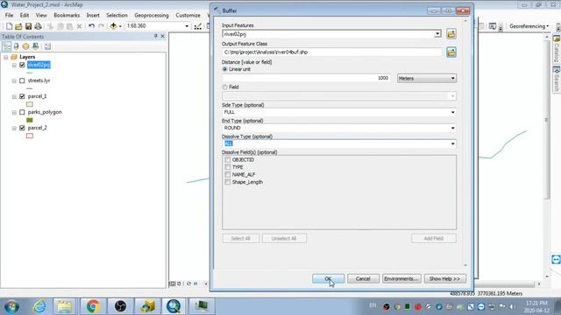The height and width of the screenshot is (315, 561).
Task: Open the Editor Toolbar icon beside scale box
Action: point(198,26)
